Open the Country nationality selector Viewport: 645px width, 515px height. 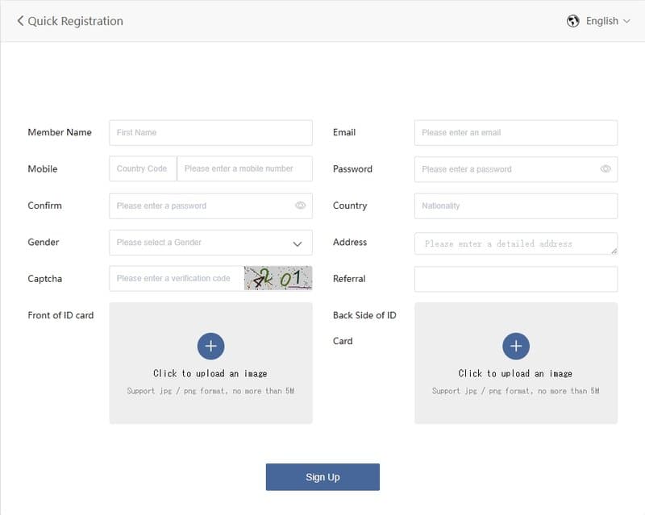pos(515,206)
